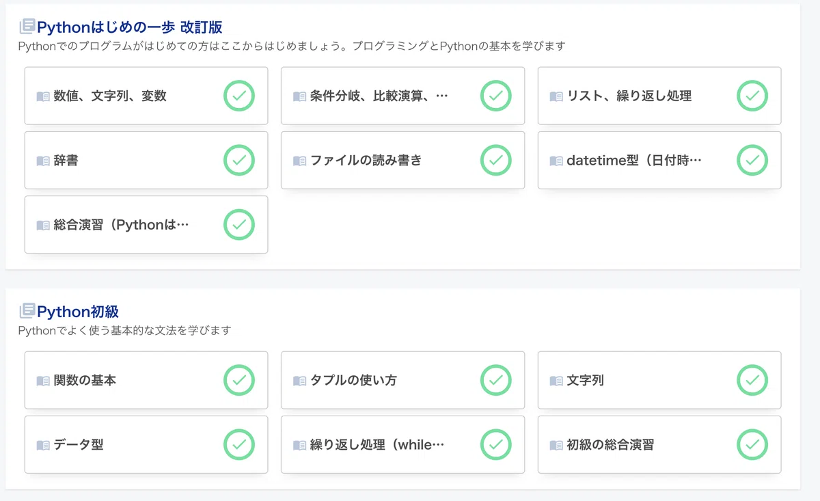Select the Python初級 heading link
Screen dimensions: 820x501
78,312
